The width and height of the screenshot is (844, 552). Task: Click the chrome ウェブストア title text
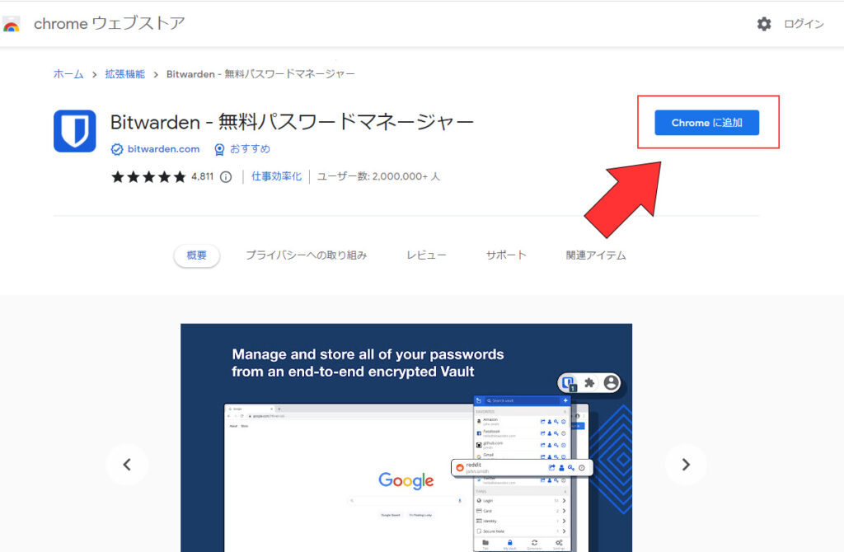click(x=110, y=24)
